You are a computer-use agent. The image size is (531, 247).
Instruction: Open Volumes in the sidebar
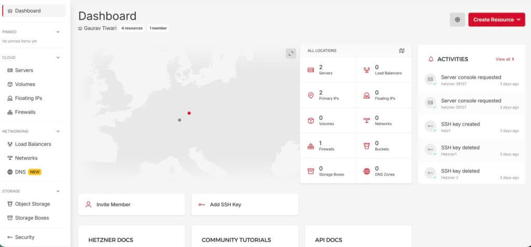tap(25, 84)
